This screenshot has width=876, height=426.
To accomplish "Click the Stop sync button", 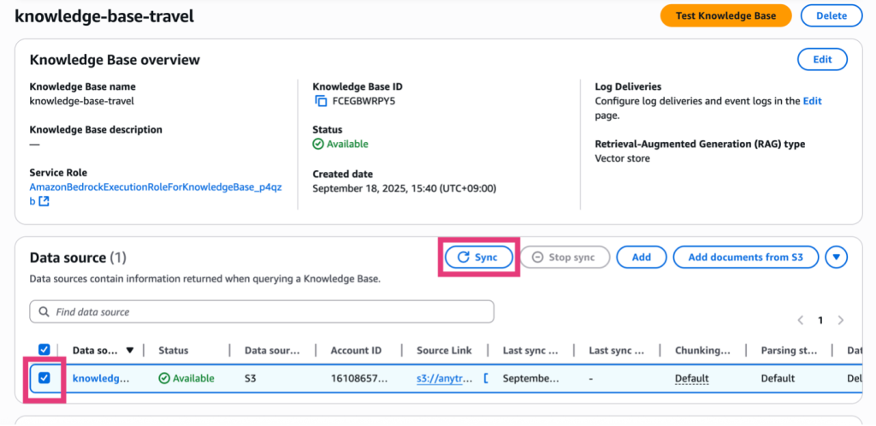I will coord(565,257).
